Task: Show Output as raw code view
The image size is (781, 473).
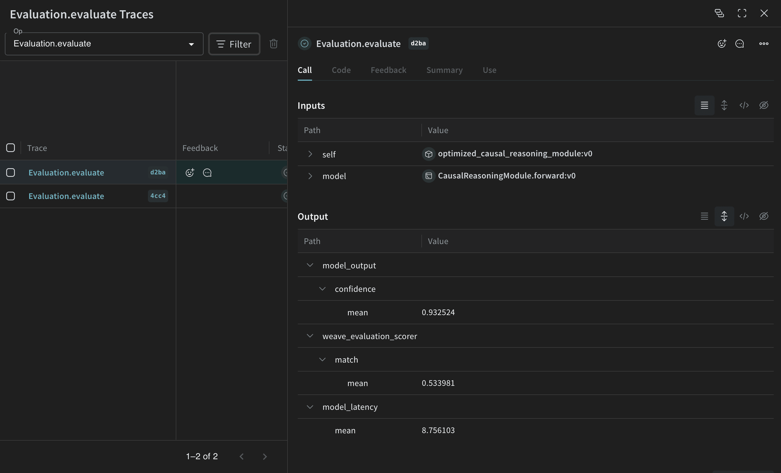Action: [744, 216]
